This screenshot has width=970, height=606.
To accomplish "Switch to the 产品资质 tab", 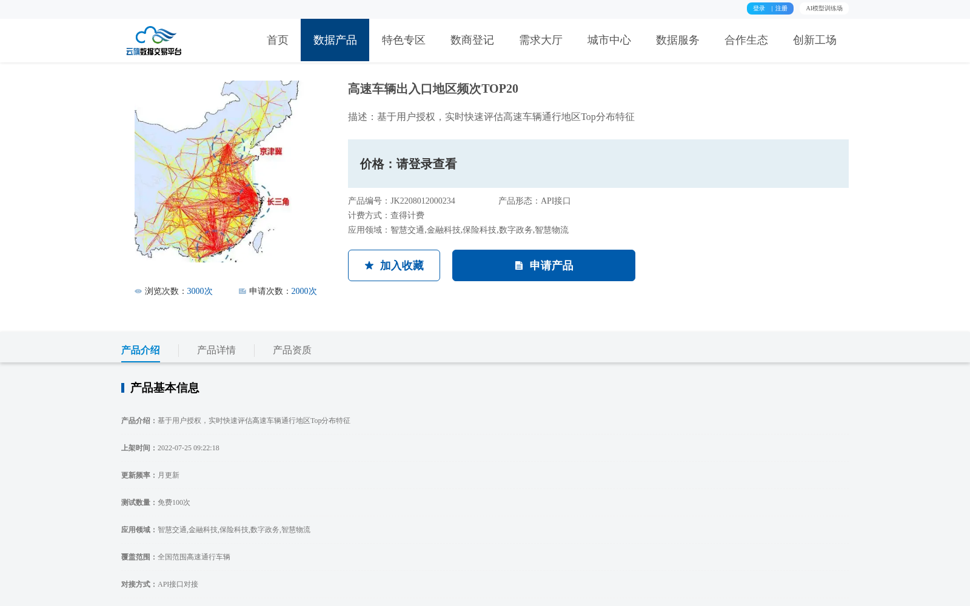I will (292, 350).
